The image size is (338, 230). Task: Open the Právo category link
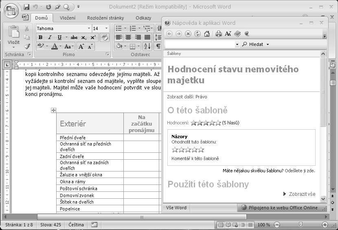[x=201, y=97]
